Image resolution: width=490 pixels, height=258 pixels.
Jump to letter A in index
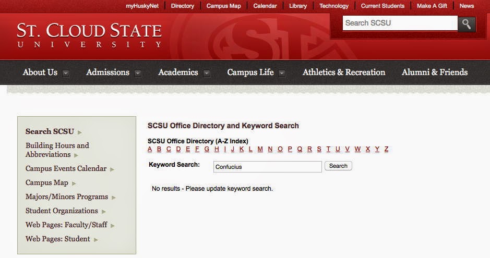150,149
